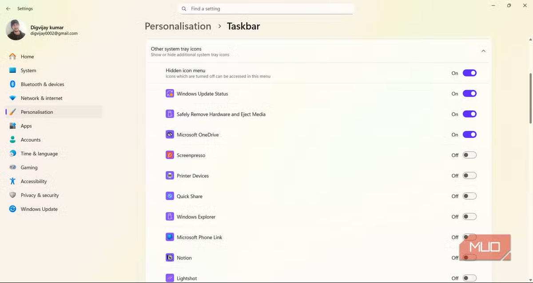The image size is (533, 283).
Task: Click the Microsoft OneDrive cloud icon
Action: click(170, 134)
